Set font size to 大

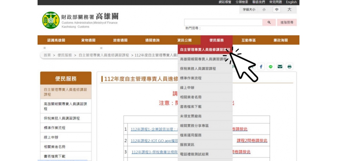click(x=289, y=9)
